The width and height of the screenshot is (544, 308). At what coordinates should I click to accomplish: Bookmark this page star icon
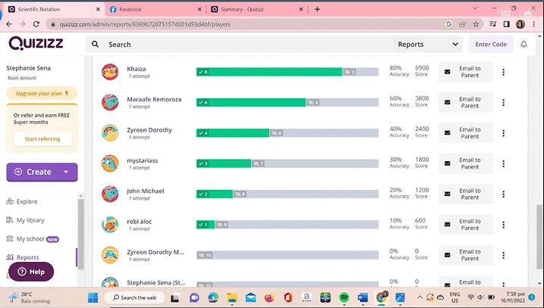point(476,24)
